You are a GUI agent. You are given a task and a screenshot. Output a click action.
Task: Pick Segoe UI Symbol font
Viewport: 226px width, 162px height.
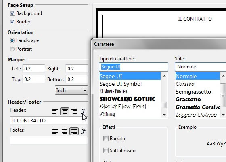coord(121,84)
